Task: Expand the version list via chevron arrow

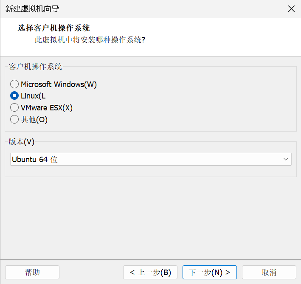Action: pos(286,159)
